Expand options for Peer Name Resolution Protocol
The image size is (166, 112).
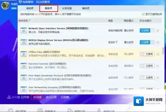pyautogui.click(x=158, y=78)
